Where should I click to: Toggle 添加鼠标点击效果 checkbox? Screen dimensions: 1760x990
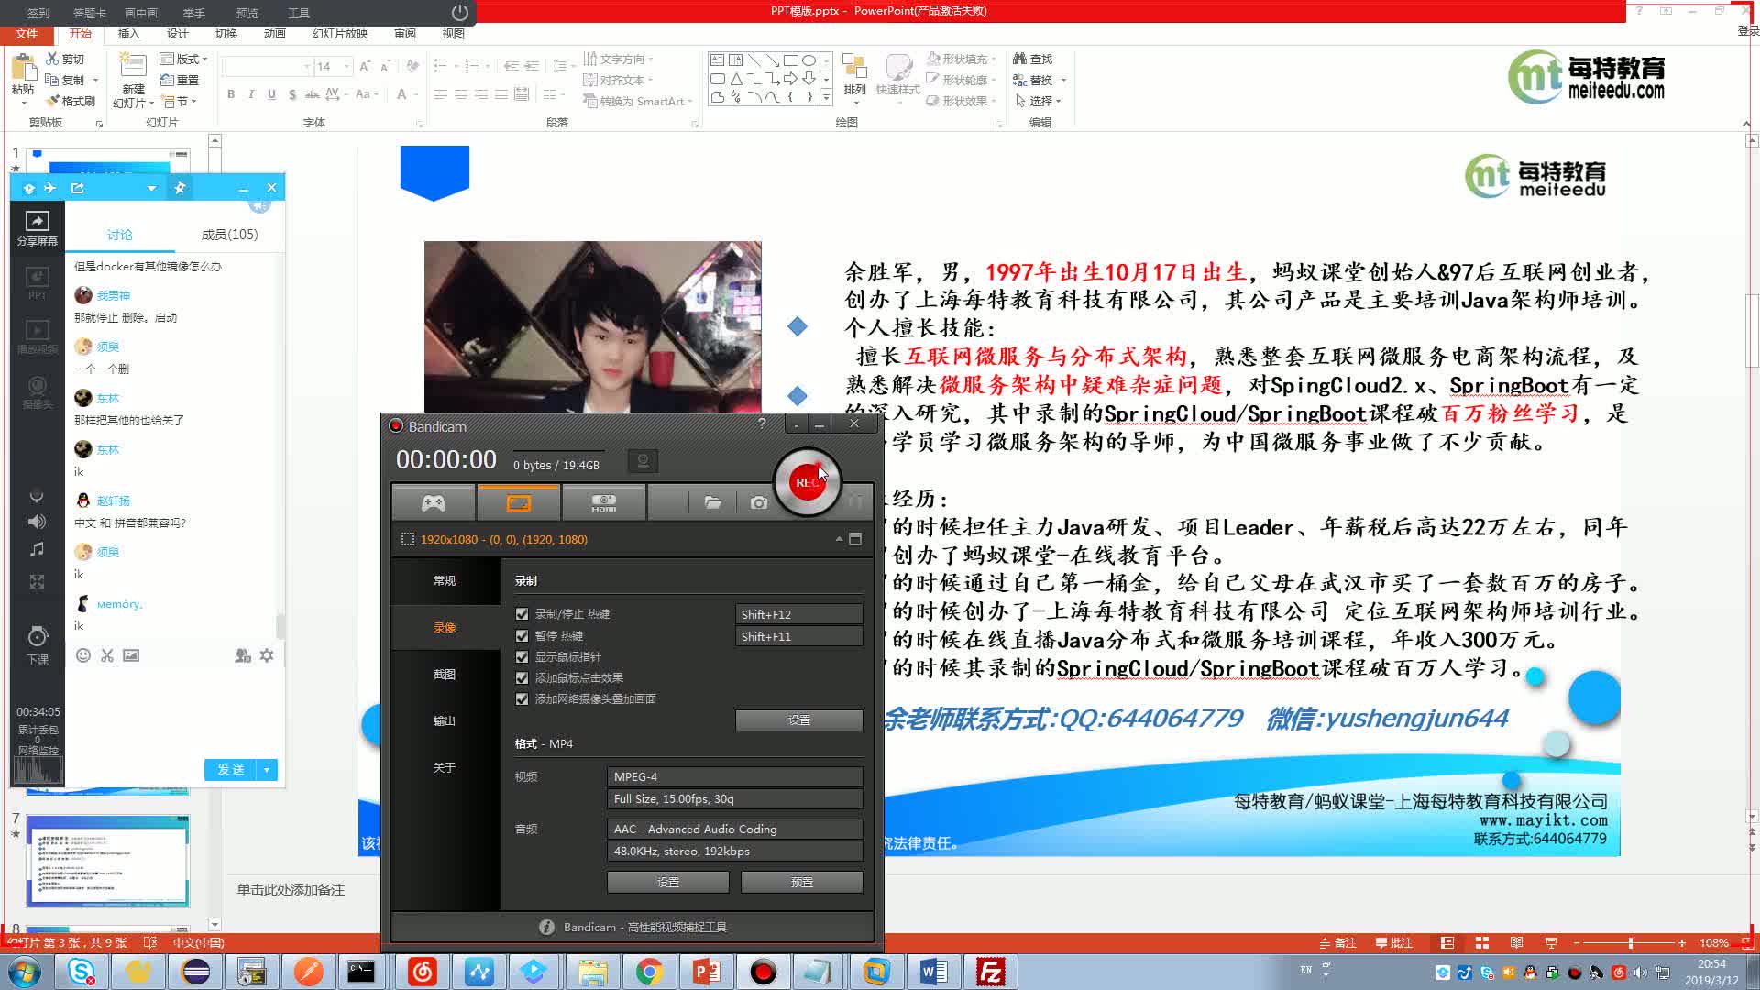(x=522, y=678)
